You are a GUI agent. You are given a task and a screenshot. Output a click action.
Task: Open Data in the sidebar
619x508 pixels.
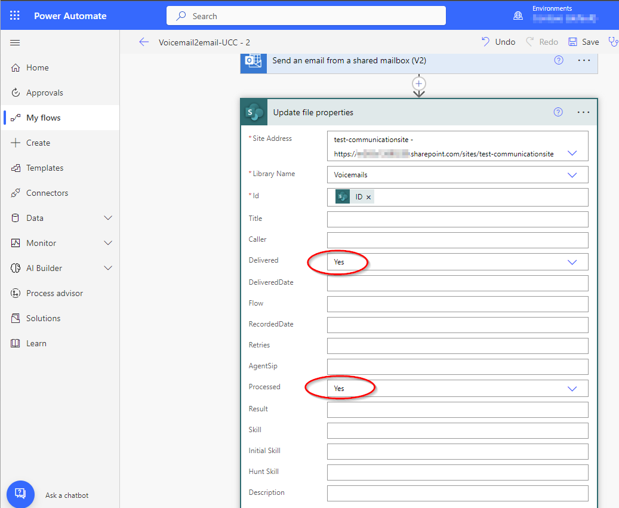pyautogui.click(x=60, y=218)
